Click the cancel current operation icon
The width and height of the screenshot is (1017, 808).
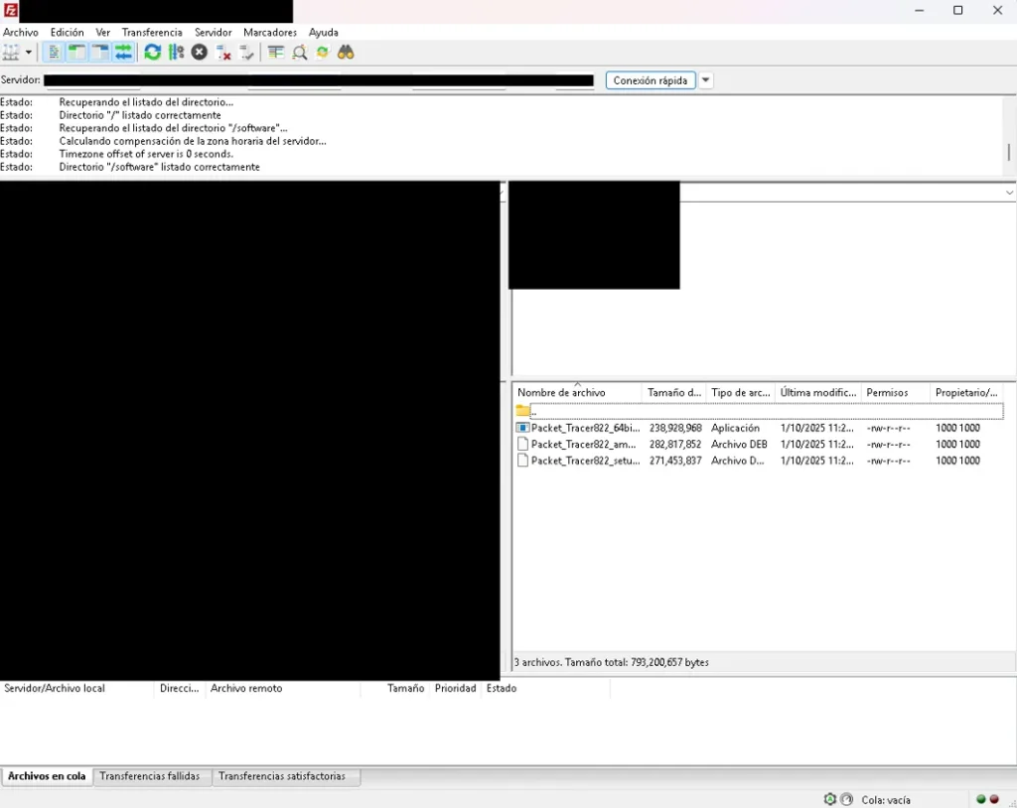pyautogui.click(x=200, y=53)
